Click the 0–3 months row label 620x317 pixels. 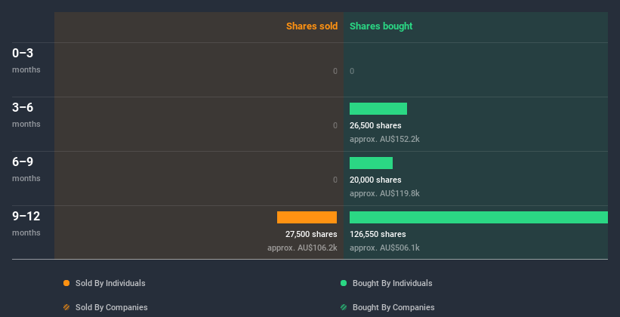point(26,60)
